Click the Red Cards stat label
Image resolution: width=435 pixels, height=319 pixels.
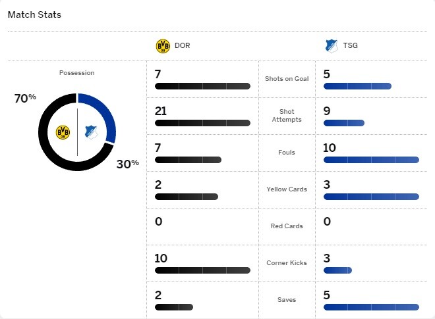point(287,226)
